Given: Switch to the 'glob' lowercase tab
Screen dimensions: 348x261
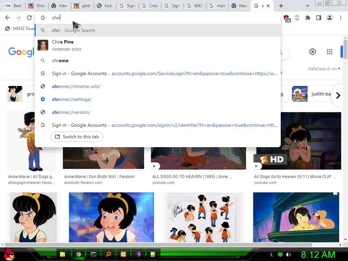Looking at the screenshot, I should (83, 6).
